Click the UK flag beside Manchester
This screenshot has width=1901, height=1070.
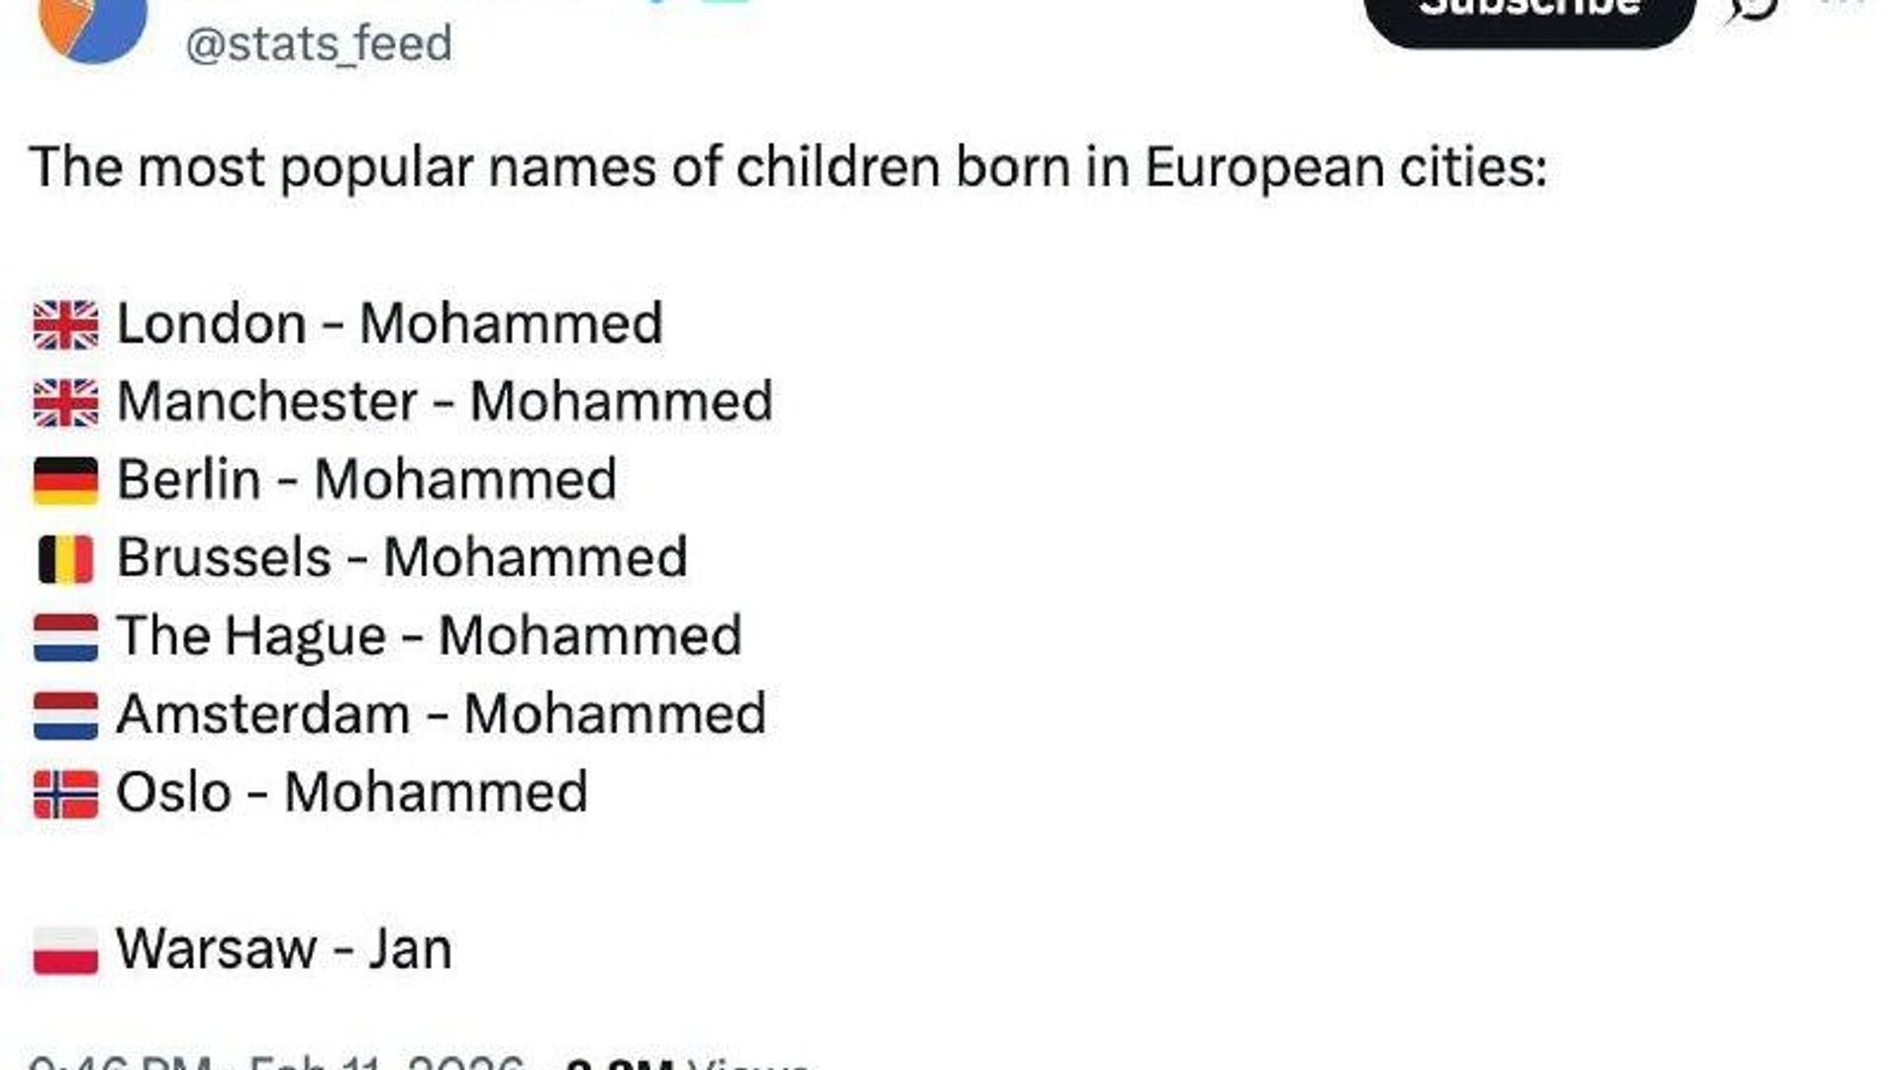[x=65, y=403]
